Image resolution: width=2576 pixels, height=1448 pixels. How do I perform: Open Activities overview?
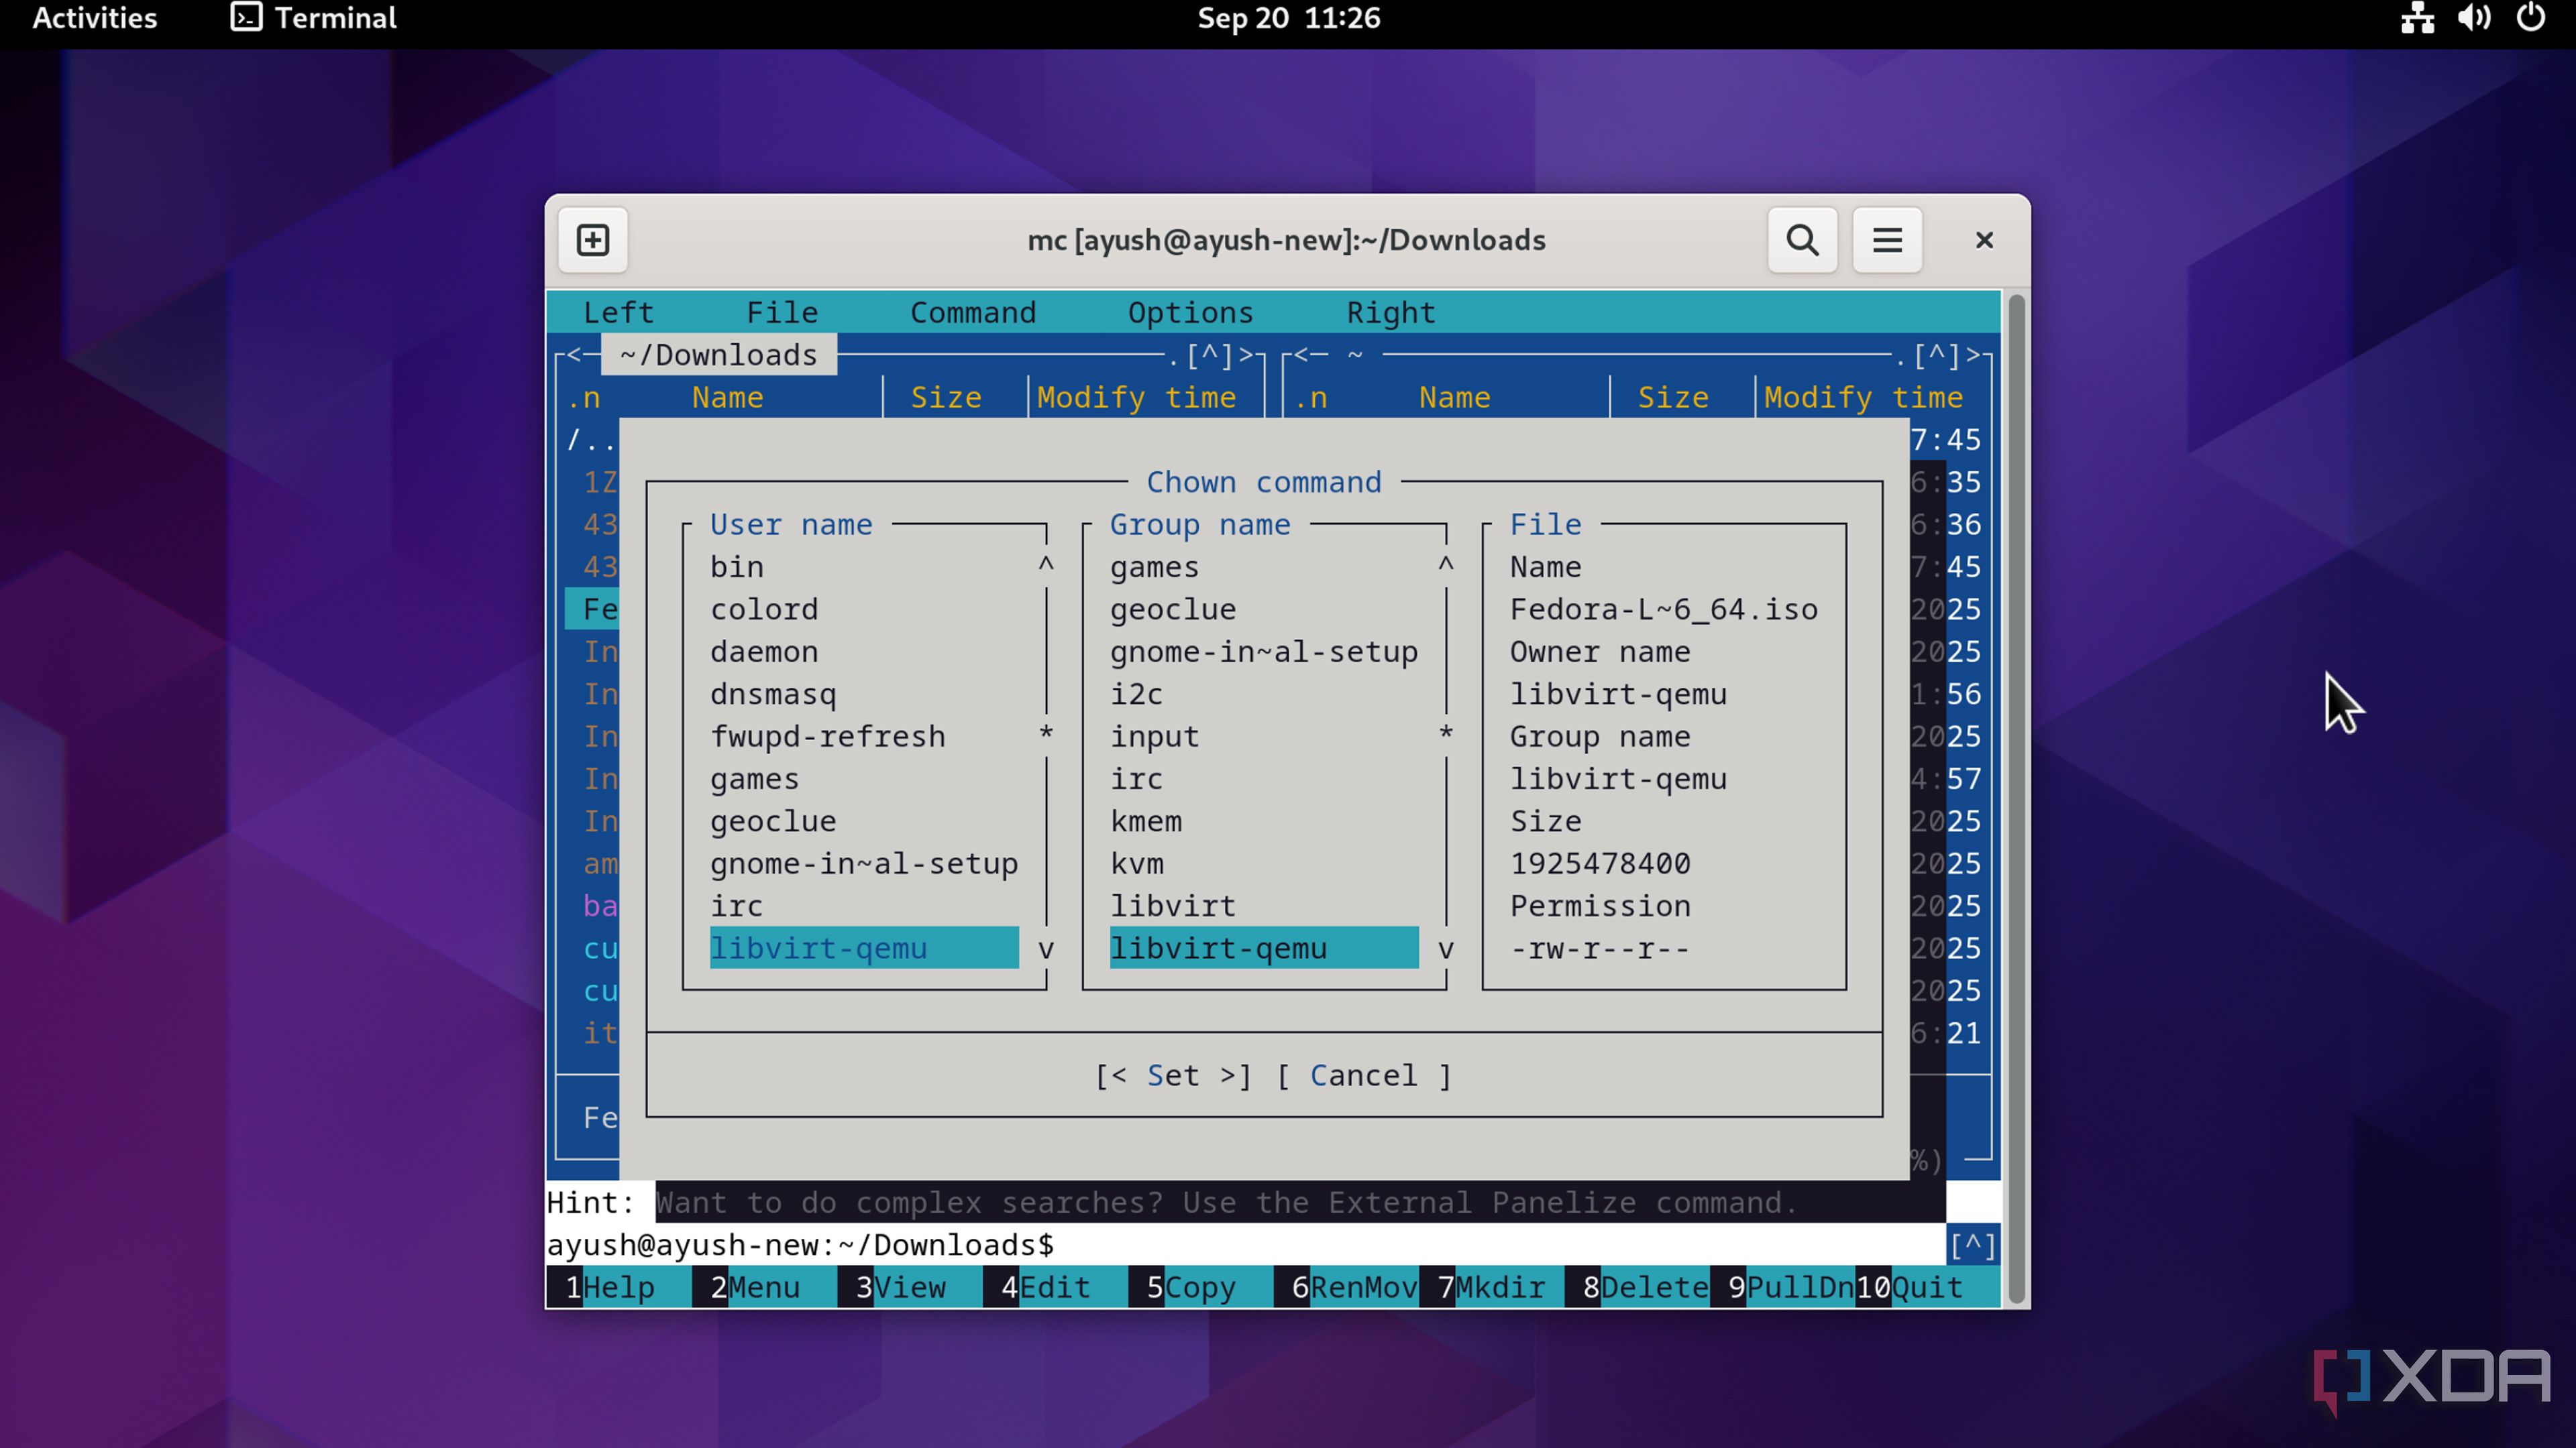(94, 18)
